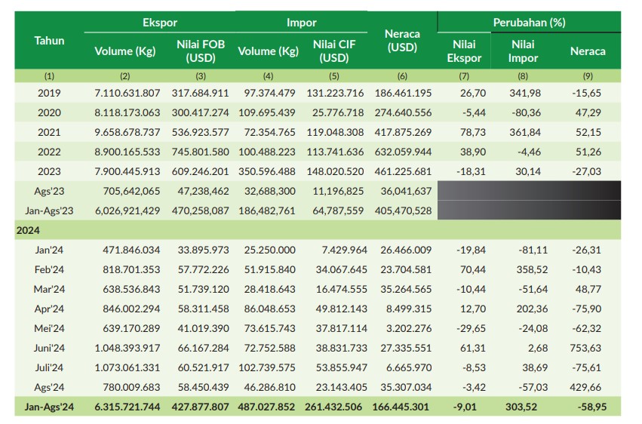Select the 632.059.944 Neraca value for 2022
642x424 pixels.
402,152
